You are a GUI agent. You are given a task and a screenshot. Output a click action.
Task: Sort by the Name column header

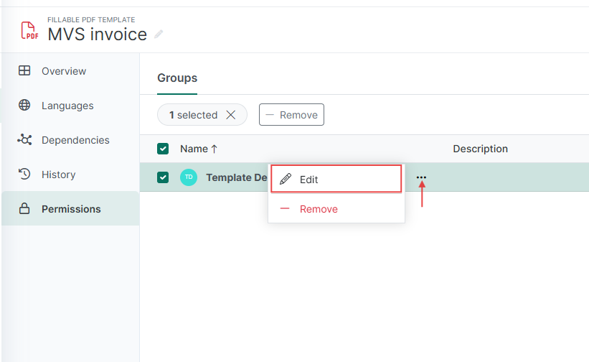(x=198, y=149)
